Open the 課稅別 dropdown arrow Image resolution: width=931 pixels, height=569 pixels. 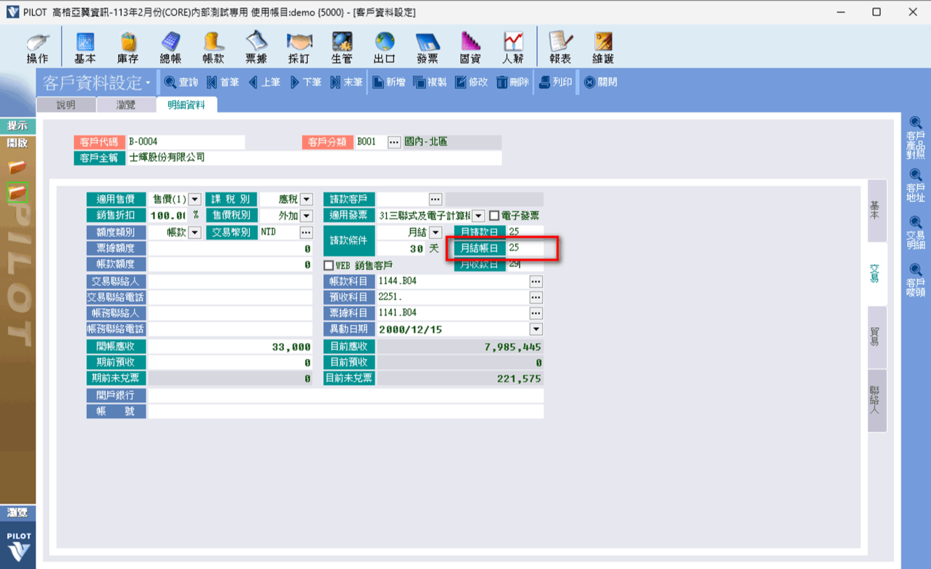pos(307,199)
